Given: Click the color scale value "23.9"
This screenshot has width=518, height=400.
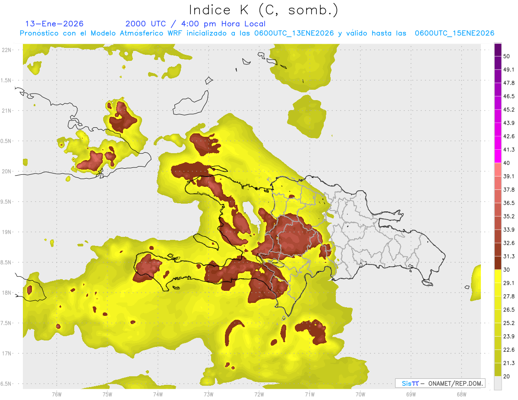Looking at the screenshot, I should pos(509,336).
